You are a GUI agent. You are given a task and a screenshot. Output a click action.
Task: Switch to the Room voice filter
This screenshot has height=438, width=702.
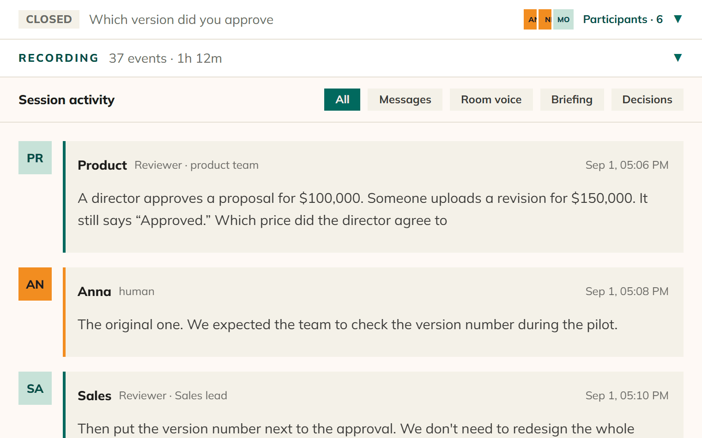491,100
